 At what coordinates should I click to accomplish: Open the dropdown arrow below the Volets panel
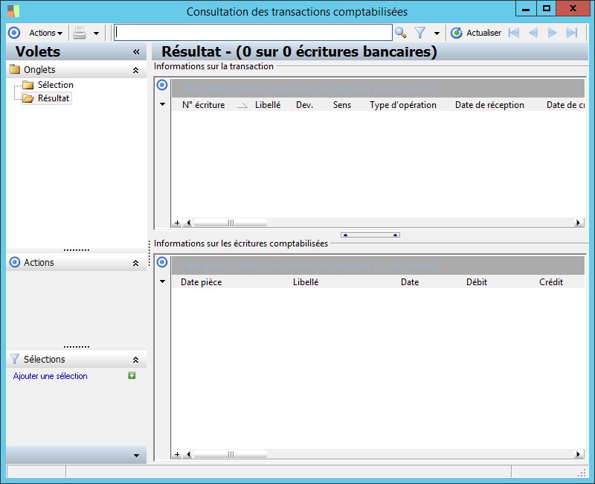tap(136, 455)
